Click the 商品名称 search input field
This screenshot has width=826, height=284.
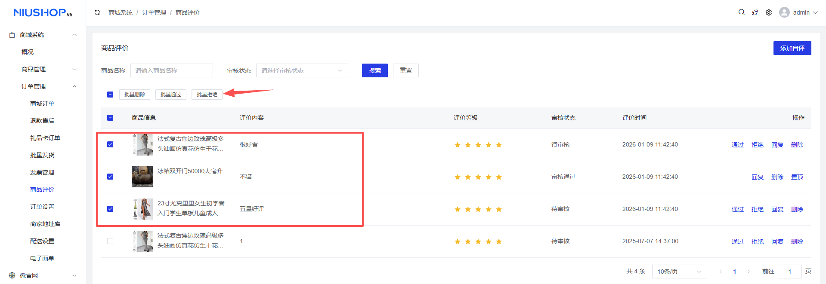(x=171, y=70)
